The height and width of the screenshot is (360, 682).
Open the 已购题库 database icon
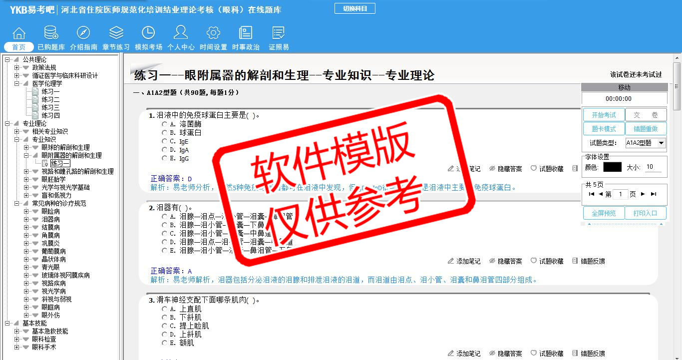tap(51, 33)
